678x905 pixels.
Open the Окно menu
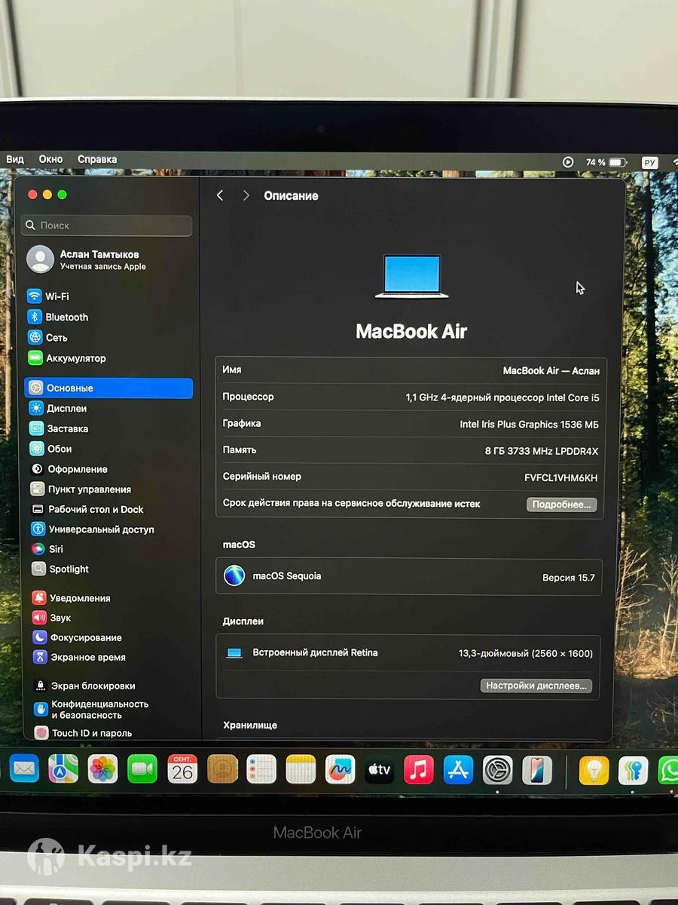tap(50, 159)
